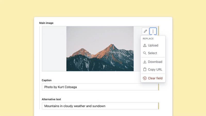Focus the Alternative text input field

pyautogui.click(x=100, y=106)
